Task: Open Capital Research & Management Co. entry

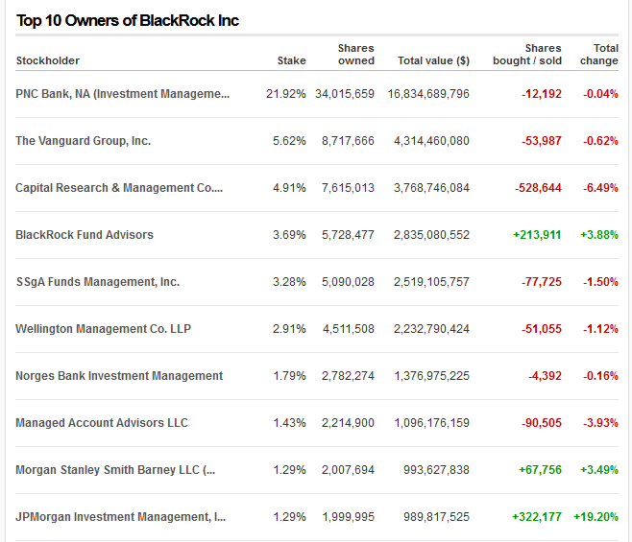Action: 119,188
